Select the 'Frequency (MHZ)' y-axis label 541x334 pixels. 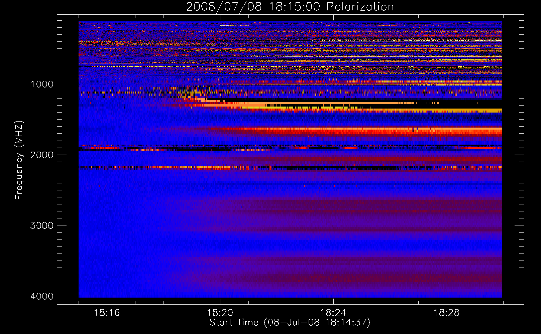pyautogui.click(x=19, y=160)
